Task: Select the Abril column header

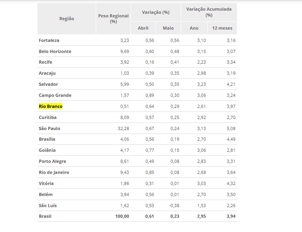Action: click(143, 28)
